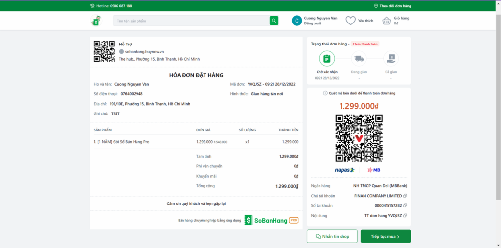The image size is (501, 248).
Task: Click the Đã giao delivered status icon
Action: pos(391,59)
